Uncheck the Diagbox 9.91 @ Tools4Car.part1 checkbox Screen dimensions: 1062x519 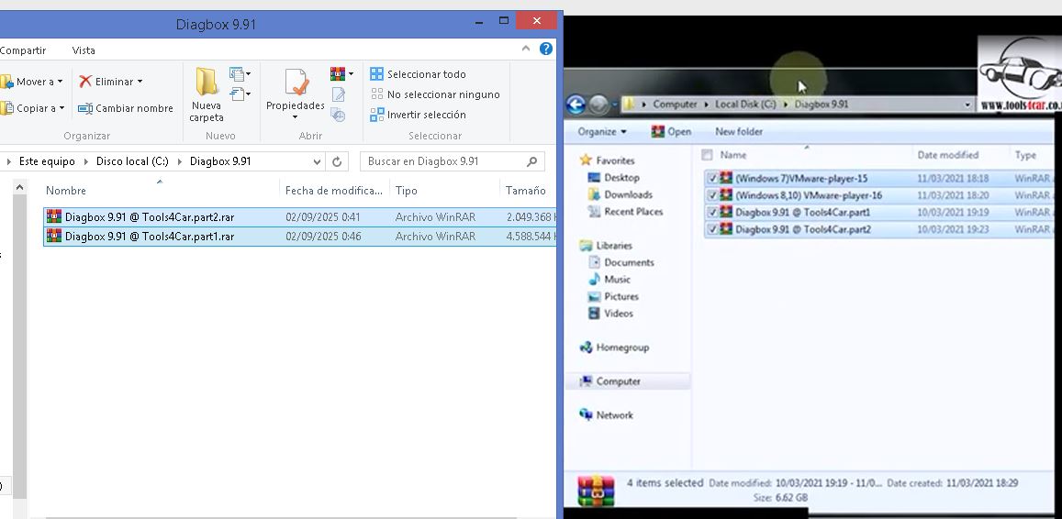[x=712, y=213]
